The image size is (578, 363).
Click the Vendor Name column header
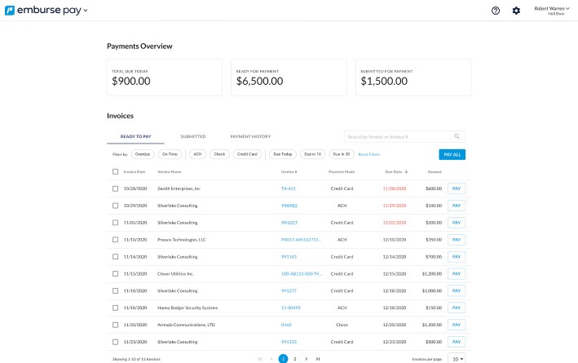pos(170,172)
